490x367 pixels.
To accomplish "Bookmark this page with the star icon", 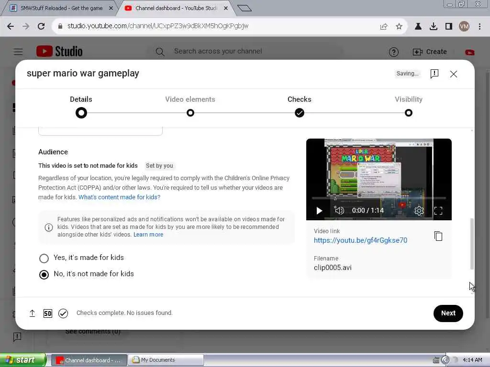I will (399, 27).
